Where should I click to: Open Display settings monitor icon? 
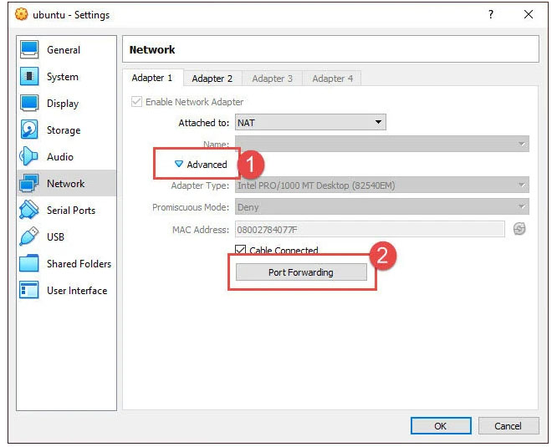click(29, 104)
